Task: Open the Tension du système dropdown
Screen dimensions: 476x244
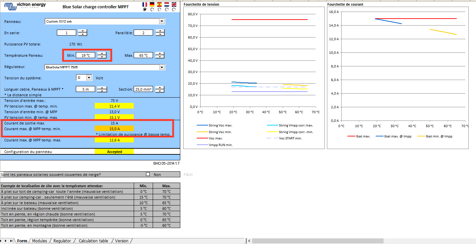Action: 89,78
